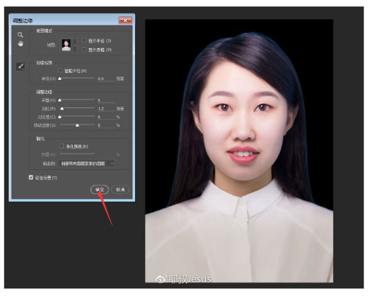Click the 对比度 contrast slider handle
Viewport: 370px width, 305px height.
pyautogui.click(x=60, y=116)
